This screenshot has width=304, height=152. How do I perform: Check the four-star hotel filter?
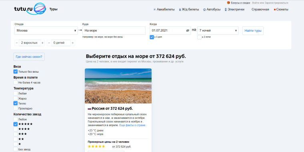pos(16,129)
